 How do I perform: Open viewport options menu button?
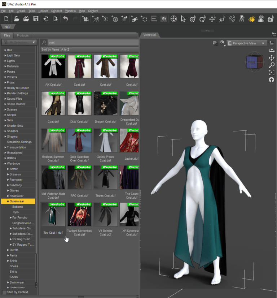click(x=272, y=43)
